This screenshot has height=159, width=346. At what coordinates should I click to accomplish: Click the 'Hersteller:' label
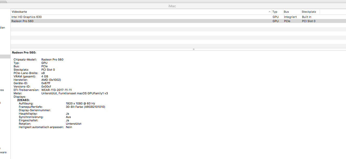(21, 80)
